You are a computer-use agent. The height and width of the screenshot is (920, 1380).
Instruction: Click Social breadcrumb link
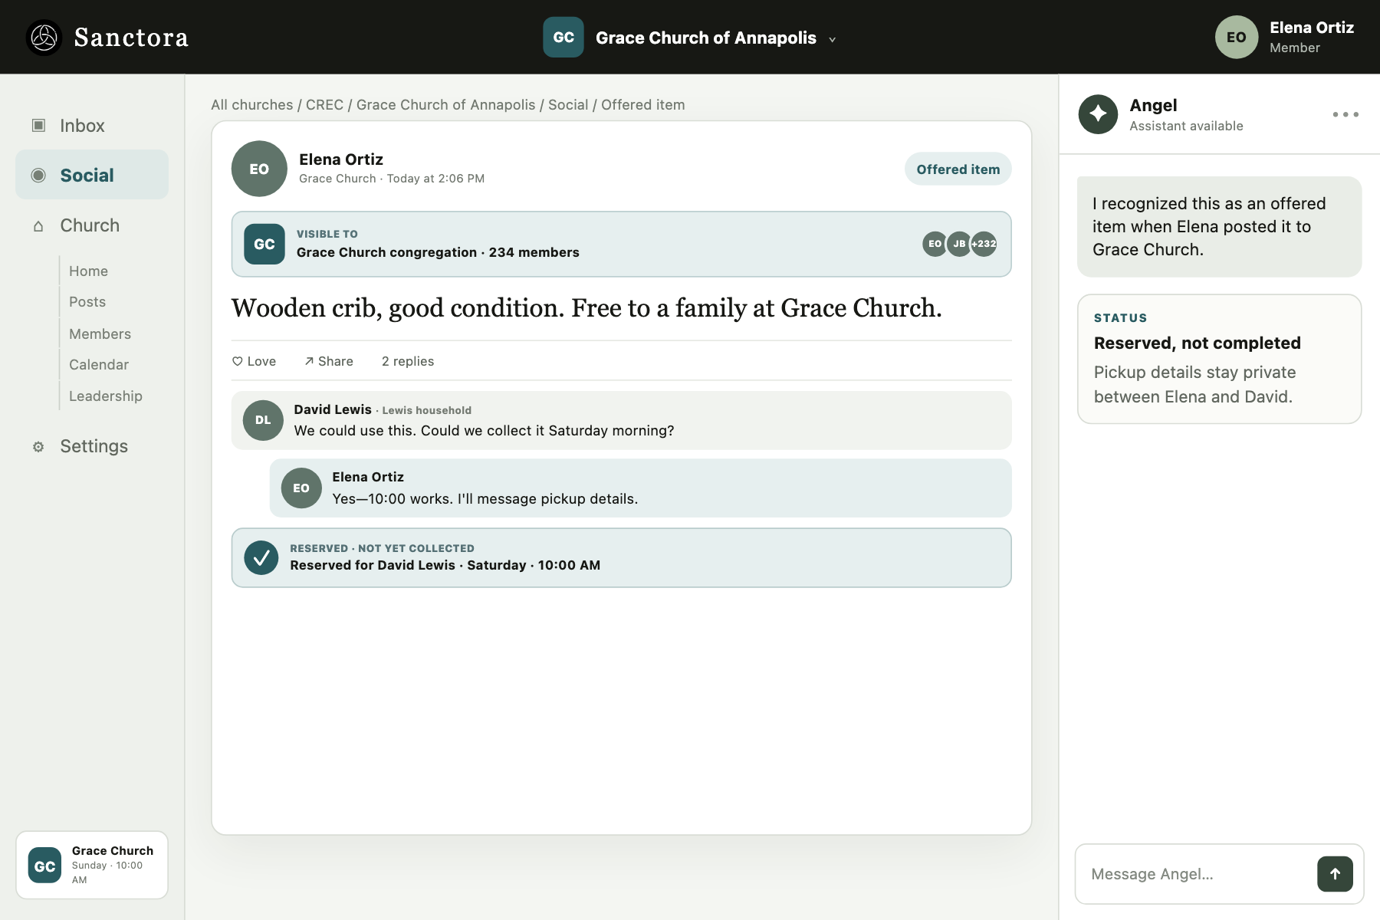tap(568, 105)
